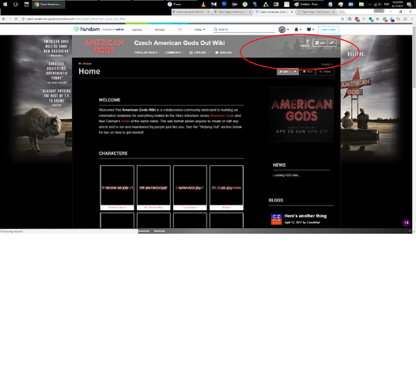Open the Here's another thing blog post

click(x=305, y=216)
